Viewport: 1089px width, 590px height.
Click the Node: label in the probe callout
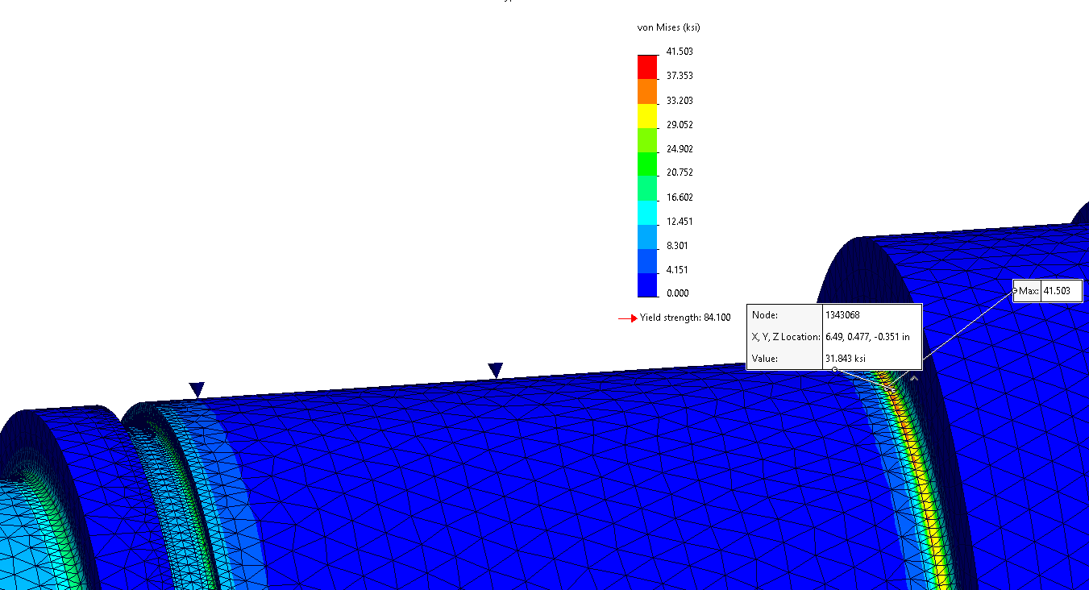pyautogui.click(x=765, y=315)
